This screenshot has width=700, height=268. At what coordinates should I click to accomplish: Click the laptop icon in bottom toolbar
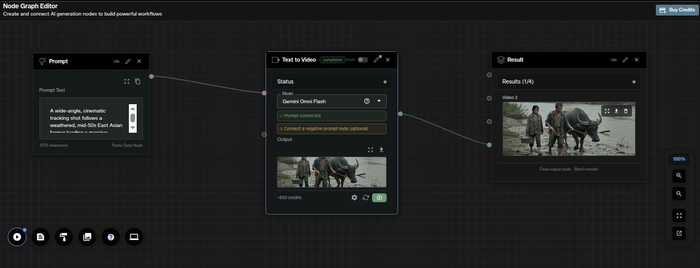(x=134, y=237)
